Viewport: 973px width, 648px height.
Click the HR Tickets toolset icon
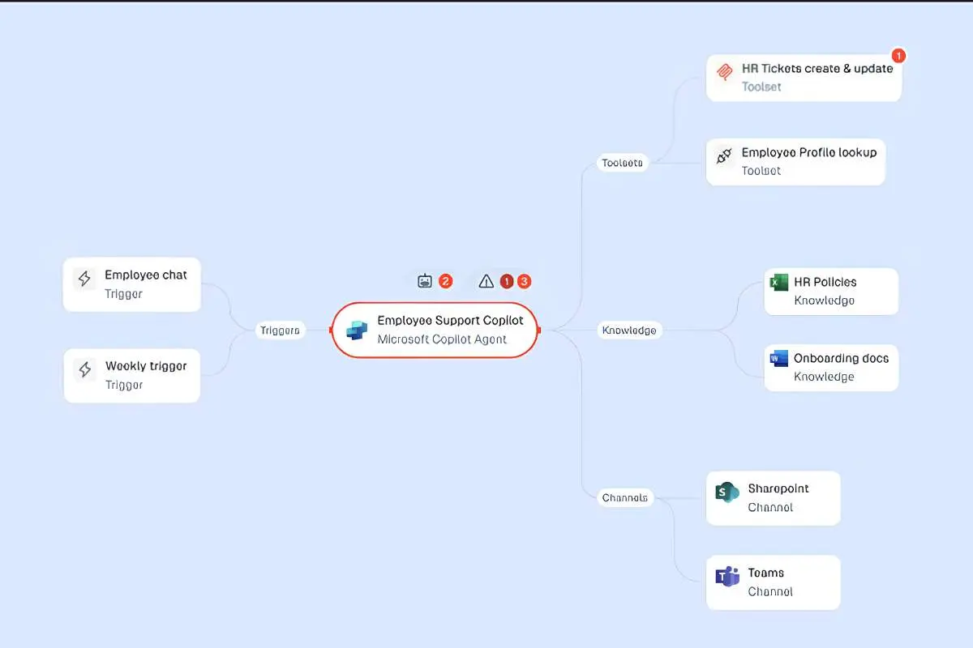click(724, 73)
